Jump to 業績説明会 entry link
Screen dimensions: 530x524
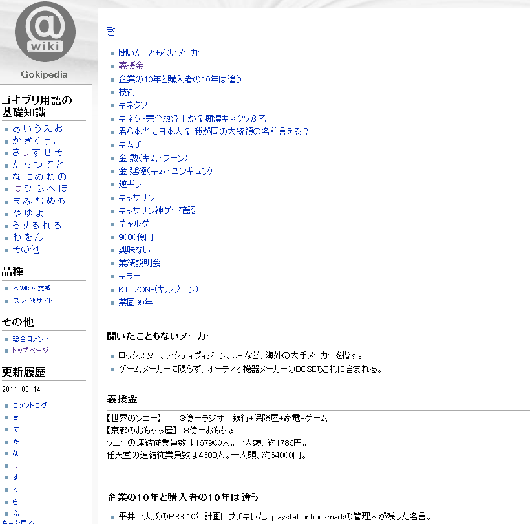coord(139,263)
